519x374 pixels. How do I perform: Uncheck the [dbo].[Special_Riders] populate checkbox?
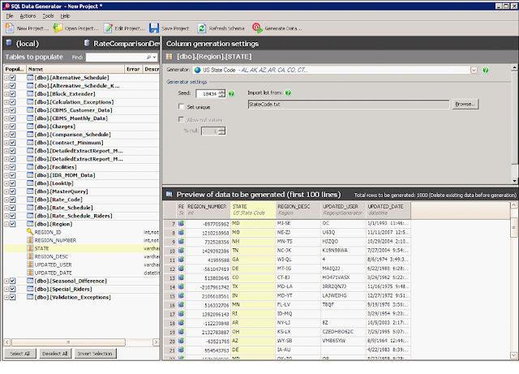(x=12, y=289)
